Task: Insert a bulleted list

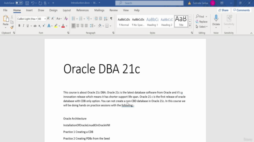Action: tap(73, 19)
